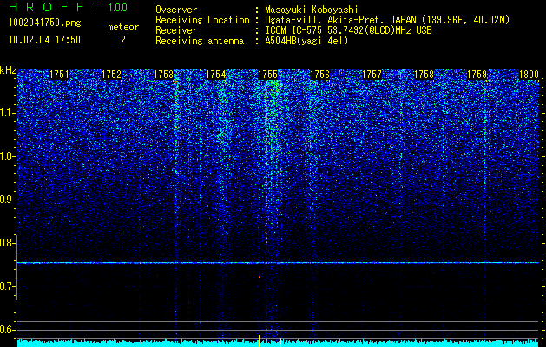Screen dimensions: 546x347
Task: Click the meteor count value 2
Action: (x=123, y=40)
